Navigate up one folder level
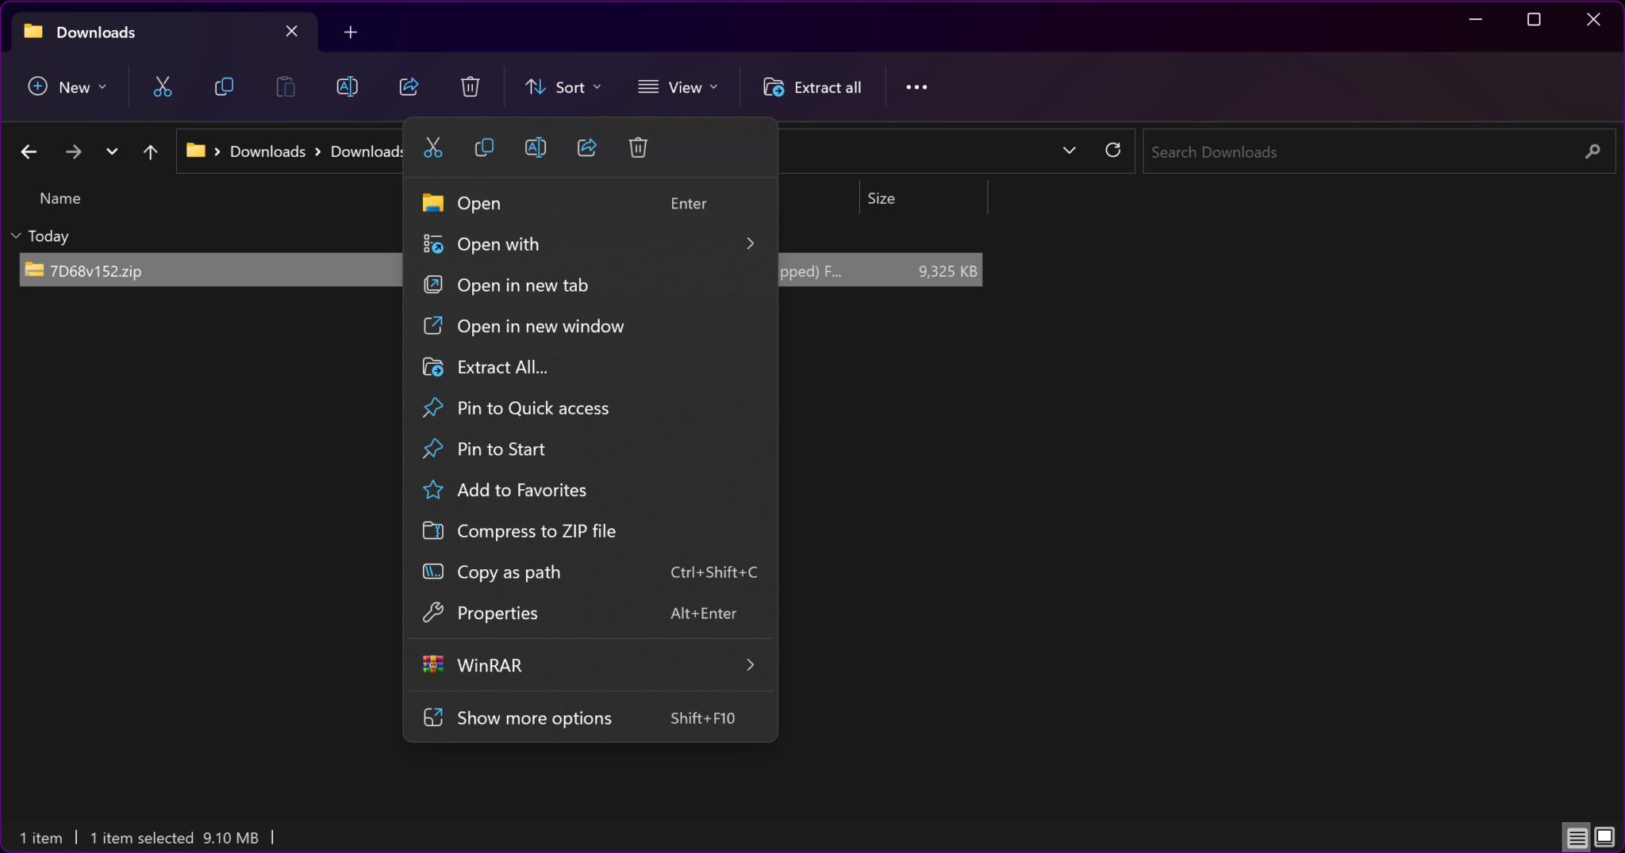Screen dimensions: 1625x853 coord(150,151)
